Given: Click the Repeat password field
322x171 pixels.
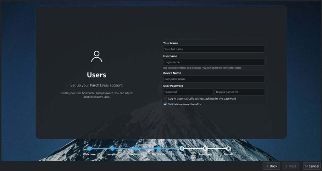Looking at the screenshot, I should (x=240, y=92).
